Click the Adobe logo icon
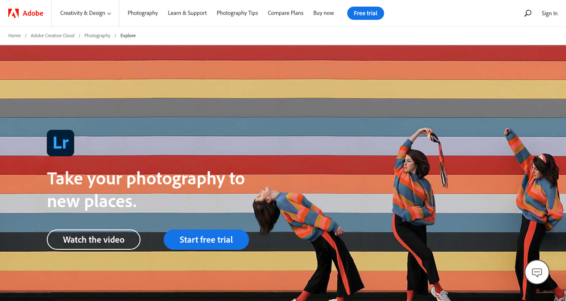The height and width of the screenshot is (301, 566). coord(13,13)
